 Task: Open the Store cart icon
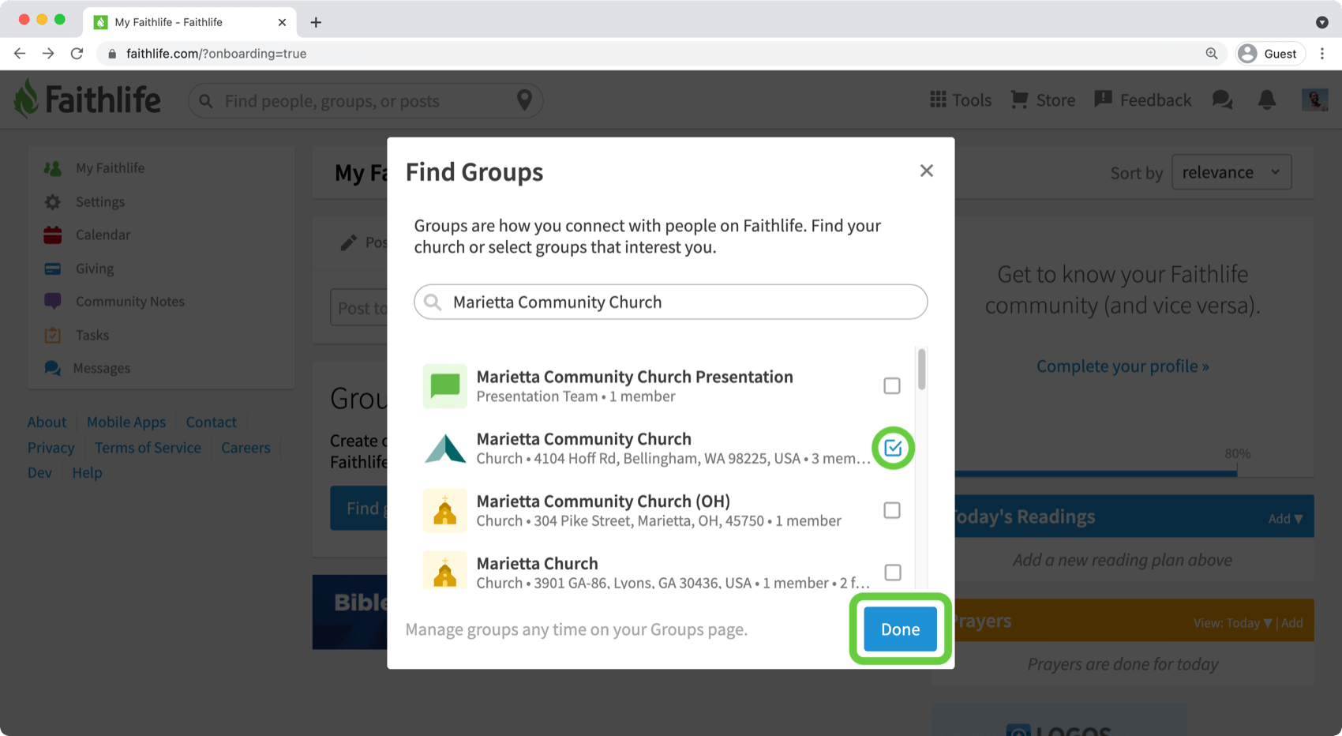click(x=1020, y=100)
